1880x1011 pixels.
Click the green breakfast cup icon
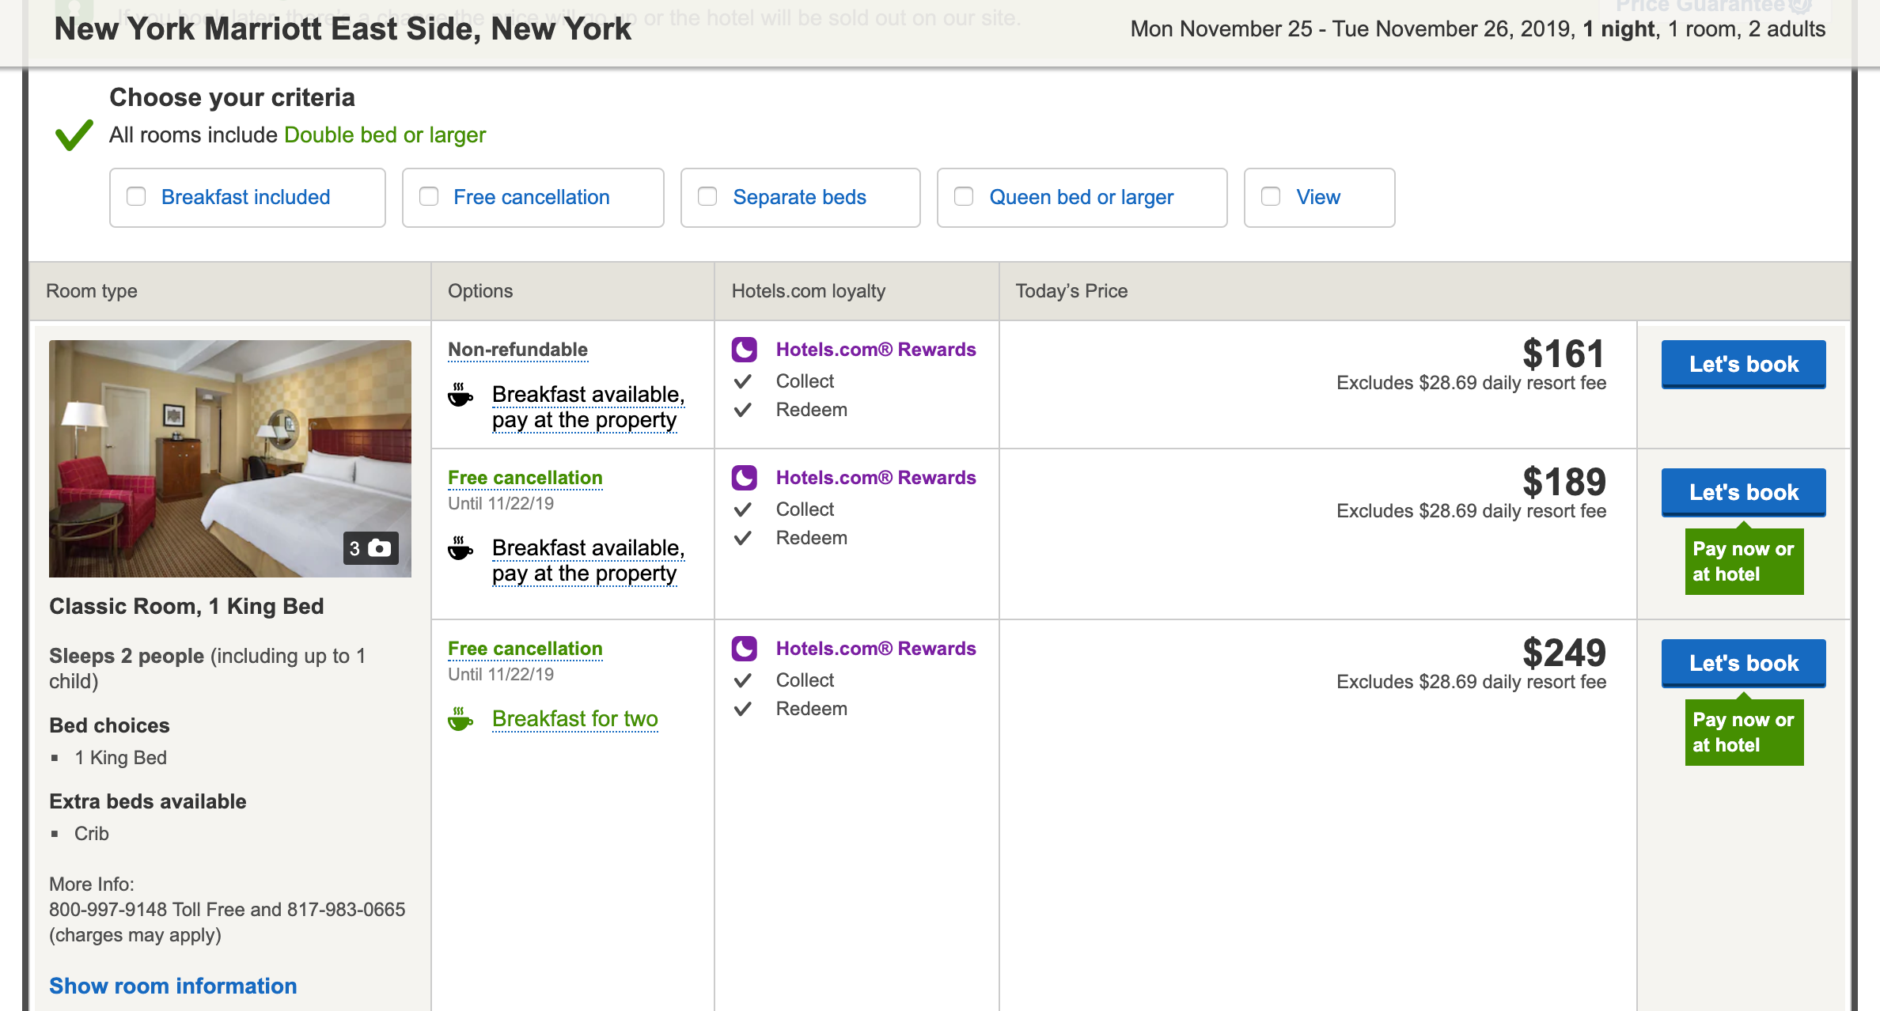[x=460, y=719]
